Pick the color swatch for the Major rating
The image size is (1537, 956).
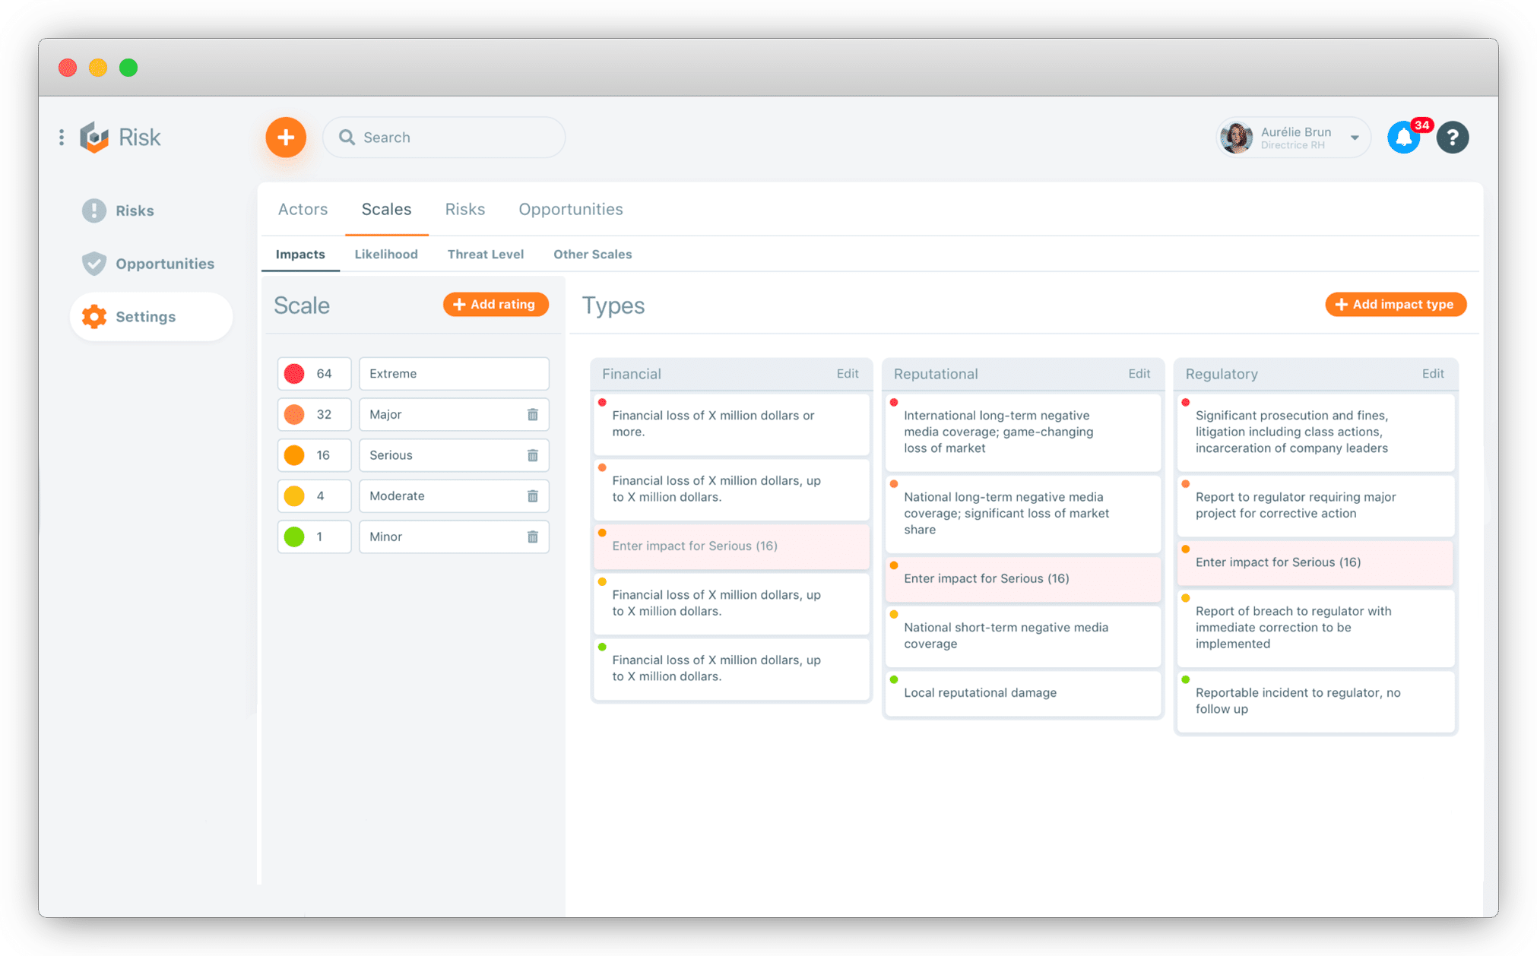[294, 414]
